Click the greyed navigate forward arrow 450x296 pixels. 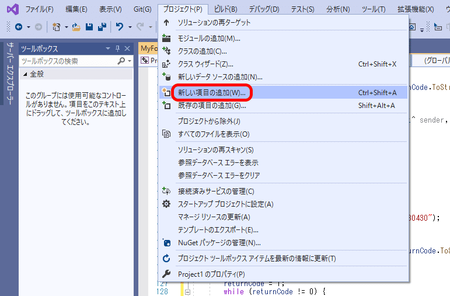[x=38, y=27]
